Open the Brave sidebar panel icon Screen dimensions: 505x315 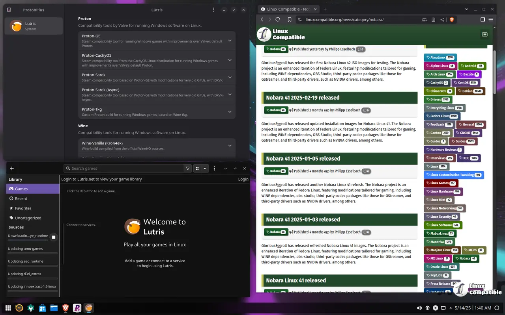[483, 20]
